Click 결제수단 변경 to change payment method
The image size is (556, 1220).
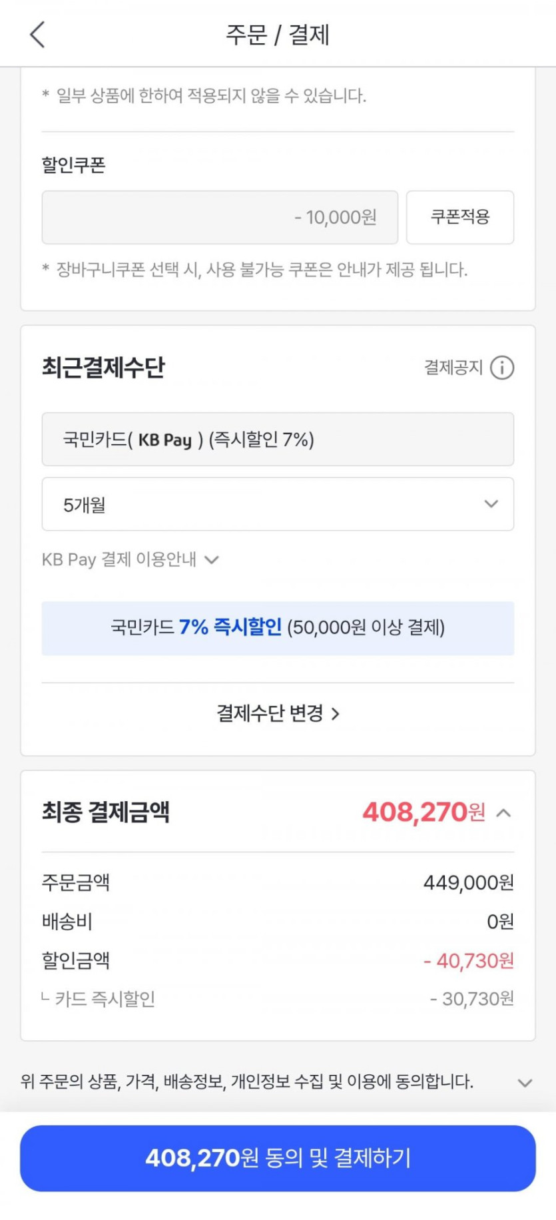tap(278, 714)
